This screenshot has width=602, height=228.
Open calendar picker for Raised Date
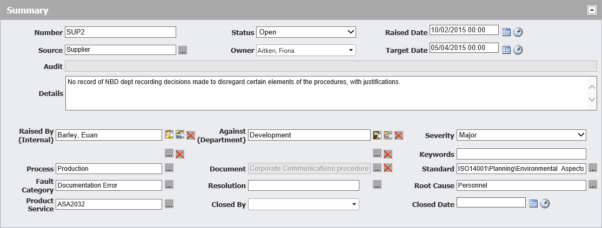[x=506, y=32]
